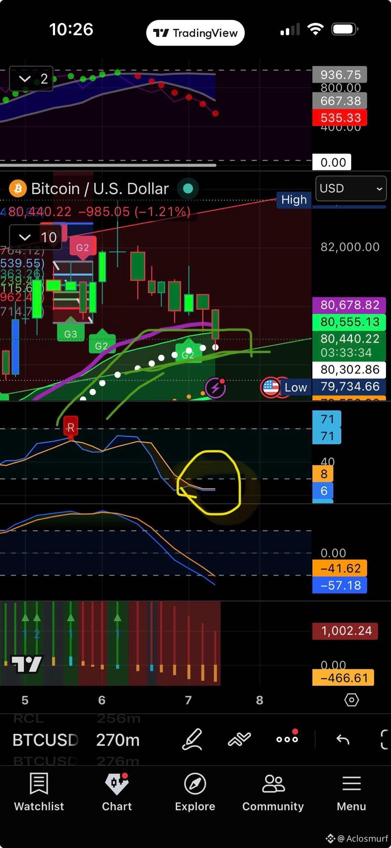
Task: Open the indicators icon in toolbar
Action: (x=239, y=739)
